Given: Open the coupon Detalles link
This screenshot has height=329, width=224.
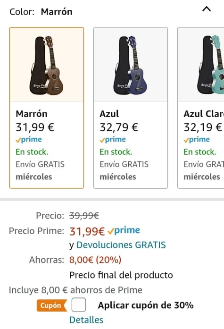Looking at the screenshot, I should 86,320.
